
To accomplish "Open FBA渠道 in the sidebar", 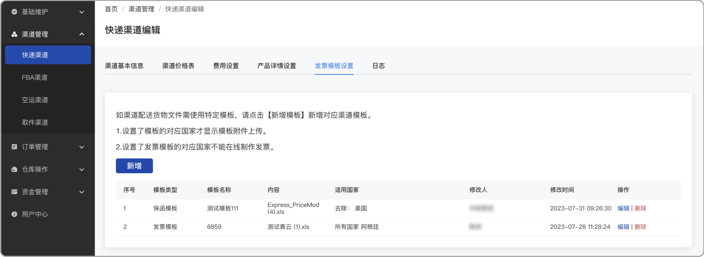I will pos(35,77).
